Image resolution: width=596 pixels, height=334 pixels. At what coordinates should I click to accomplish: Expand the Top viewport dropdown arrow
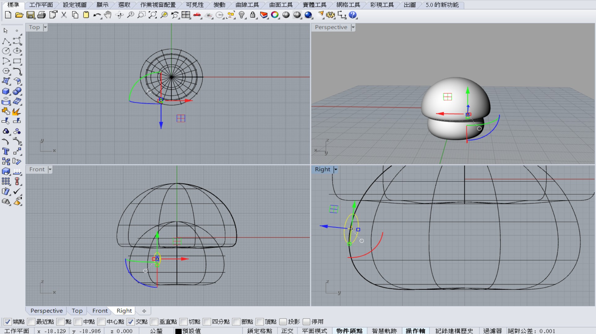[x=45, y=27]
